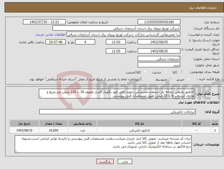Click the نام کالا column header
224x169 pixels.
point(139,123)
